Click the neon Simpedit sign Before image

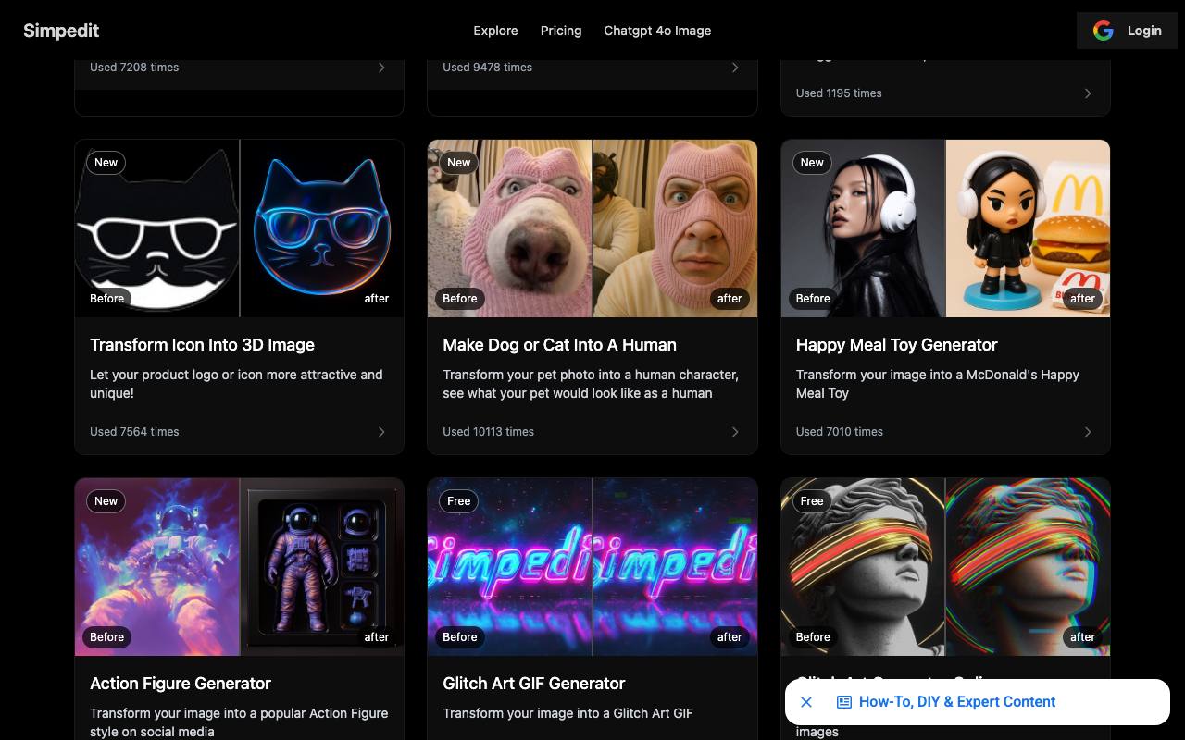coord(509,567)
